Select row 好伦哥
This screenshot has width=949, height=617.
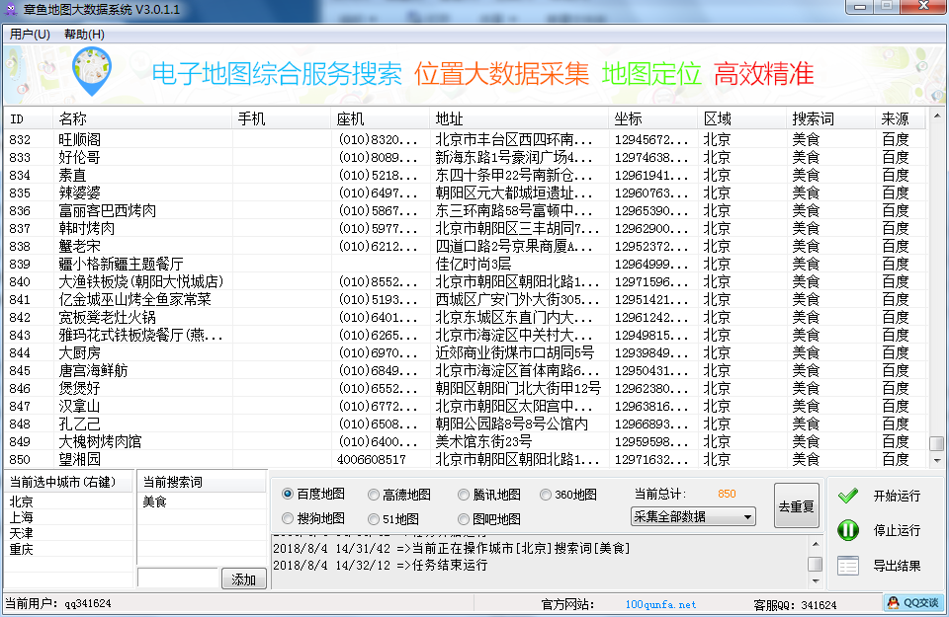click(465, 157)
